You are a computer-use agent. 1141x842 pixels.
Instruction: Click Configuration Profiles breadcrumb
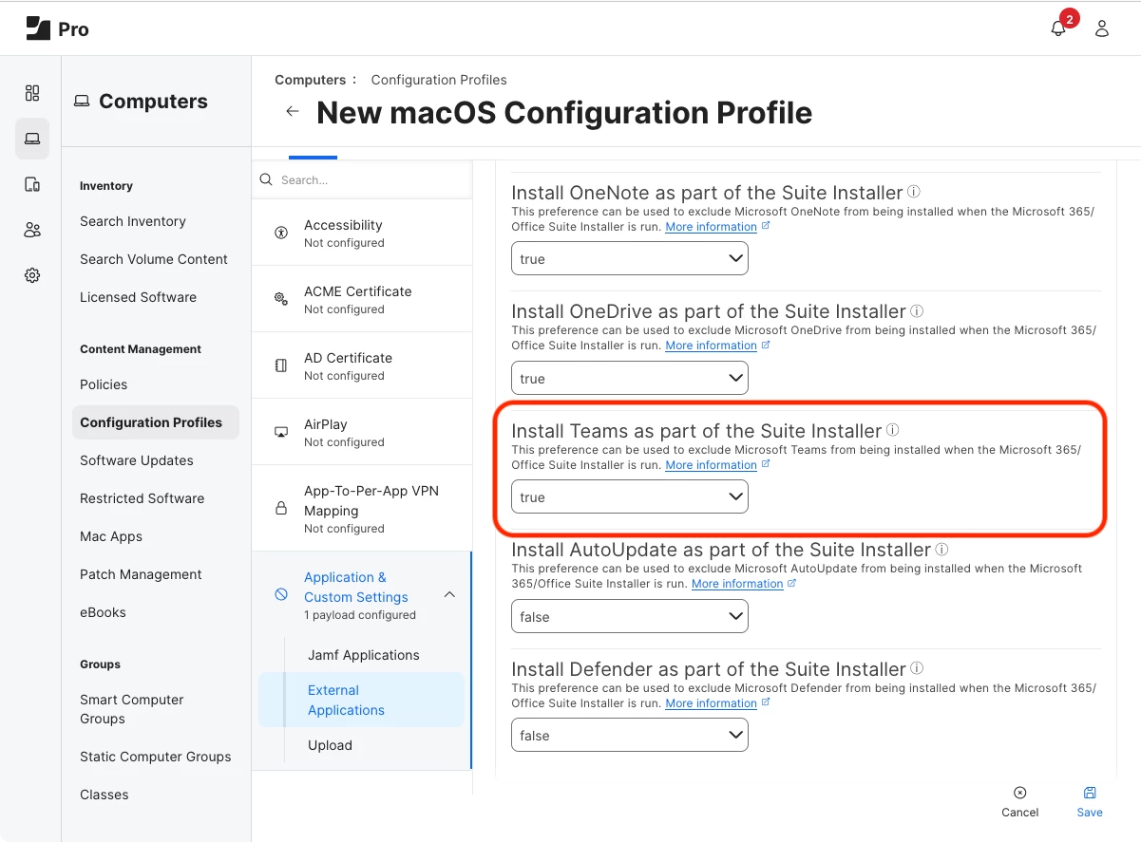(439, 80)
